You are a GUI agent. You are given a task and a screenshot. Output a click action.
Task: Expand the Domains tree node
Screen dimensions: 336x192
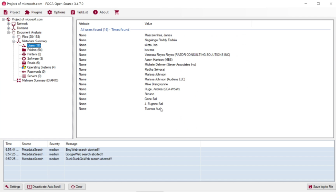pos(9,28)
